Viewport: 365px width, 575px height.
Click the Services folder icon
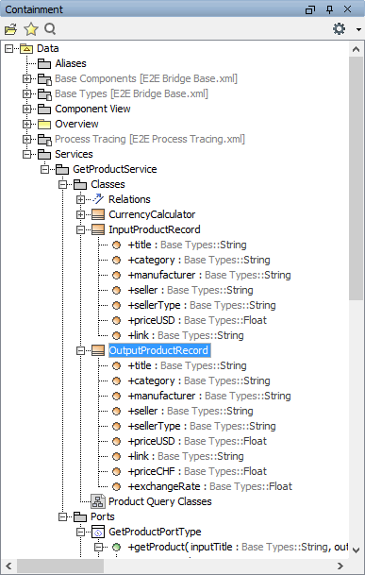coord(44,154)
